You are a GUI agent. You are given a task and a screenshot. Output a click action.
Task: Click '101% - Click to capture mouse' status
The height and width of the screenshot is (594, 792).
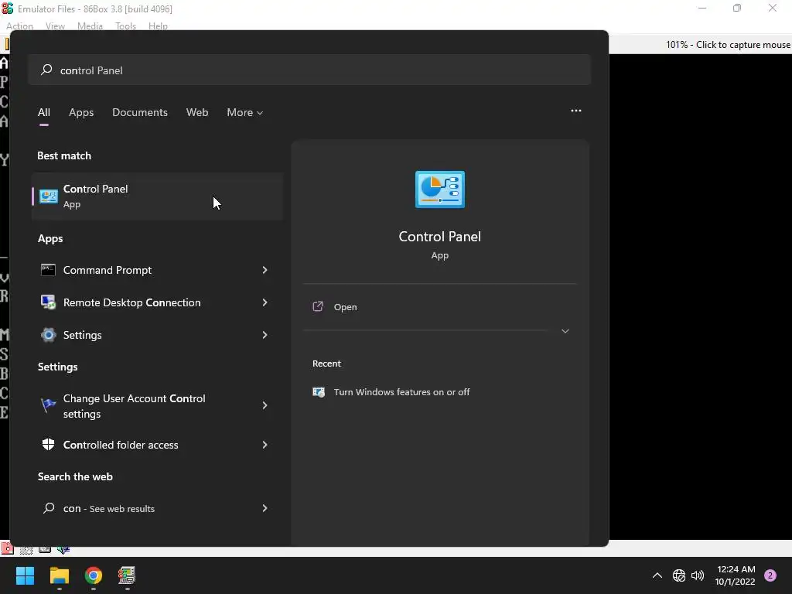point(728,44)
